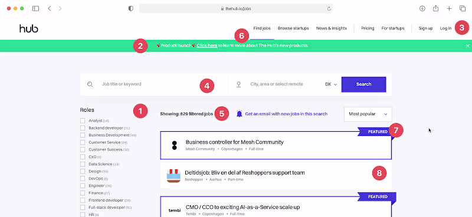Open the DK country dropdown
Screen dimensions: 472x217
(331, 84)
